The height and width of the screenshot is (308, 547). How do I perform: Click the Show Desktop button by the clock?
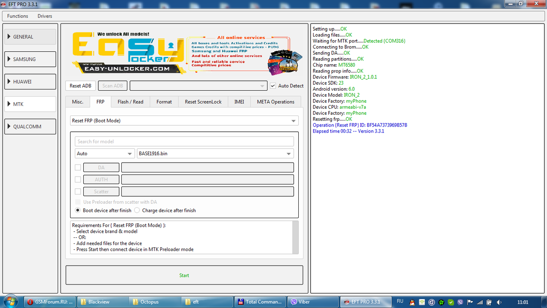(x=544, y=302)
